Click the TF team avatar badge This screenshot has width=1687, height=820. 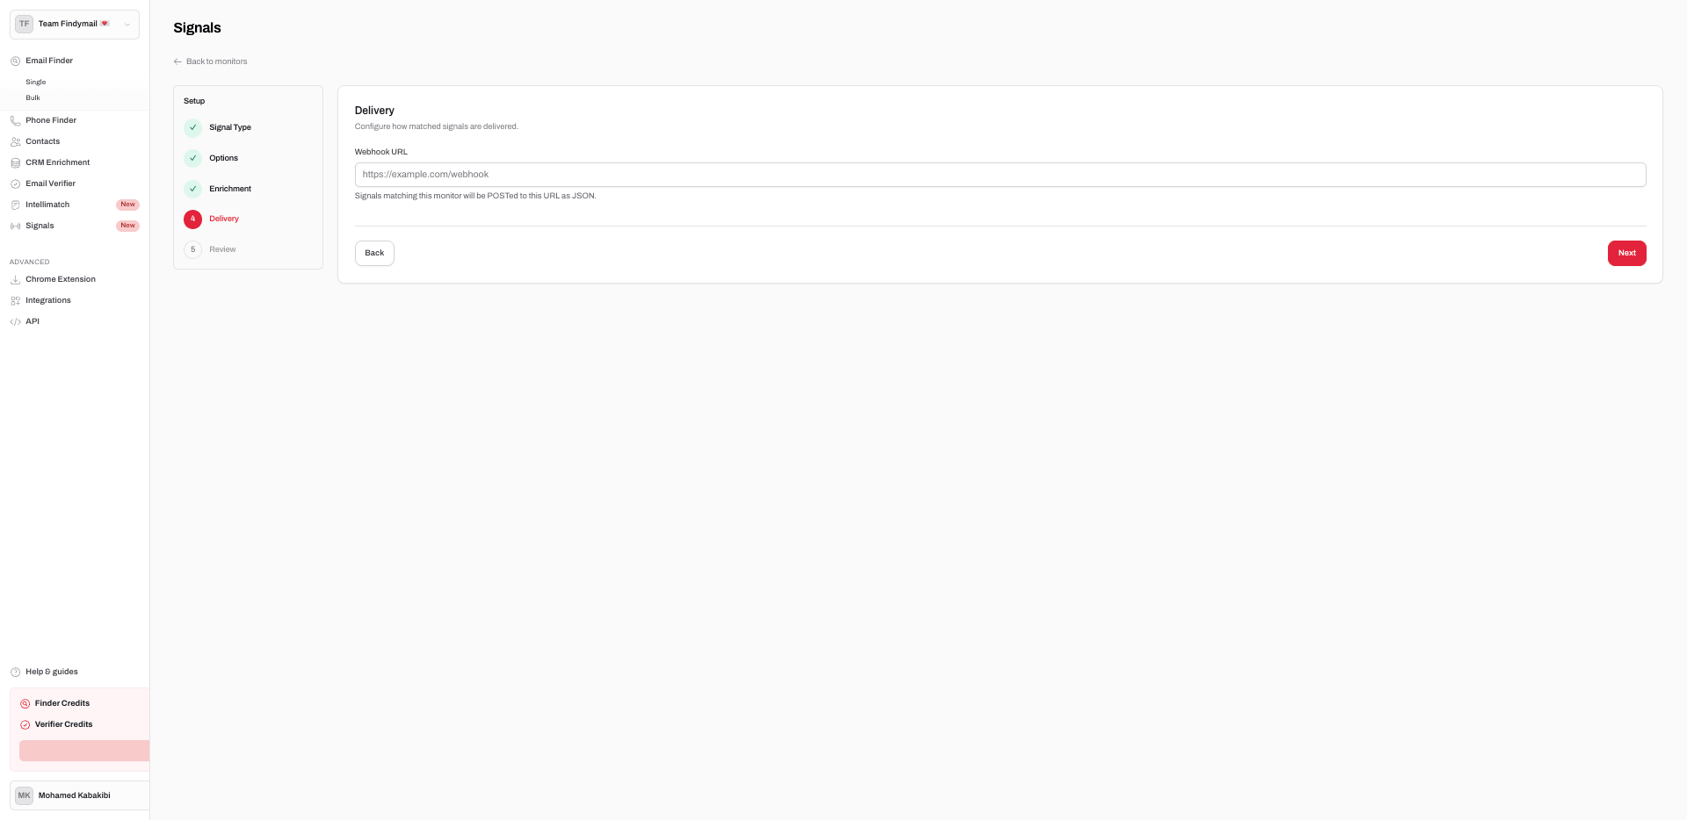(x=24, y=25)
